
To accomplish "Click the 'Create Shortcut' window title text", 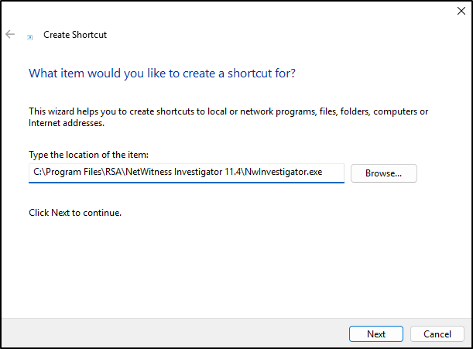I will coord(75,35).
